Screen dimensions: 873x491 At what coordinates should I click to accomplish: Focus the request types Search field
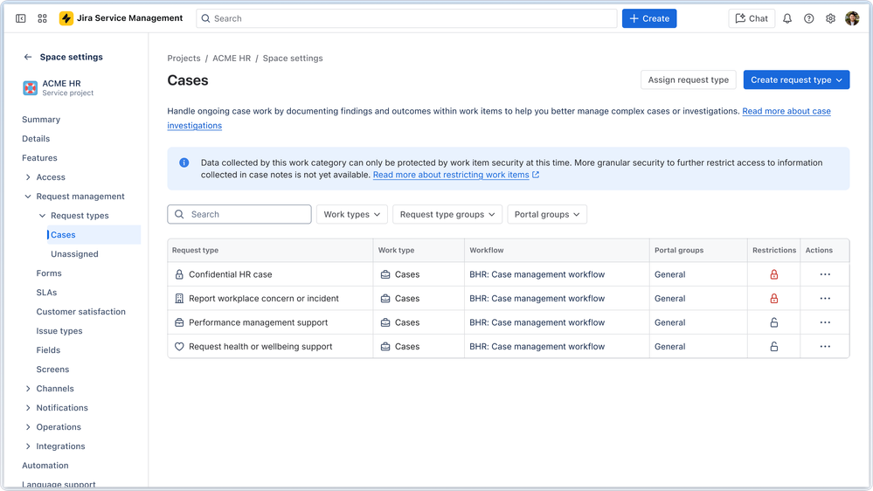click(239, 214)
